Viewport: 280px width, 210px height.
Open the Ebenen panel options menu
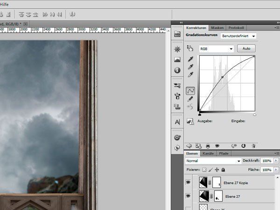coord(277,154)
